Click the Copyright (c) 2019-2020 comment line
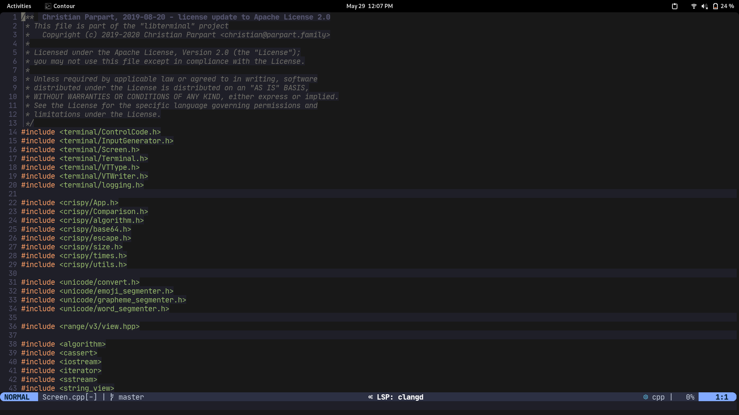 (x=177, y=35)
